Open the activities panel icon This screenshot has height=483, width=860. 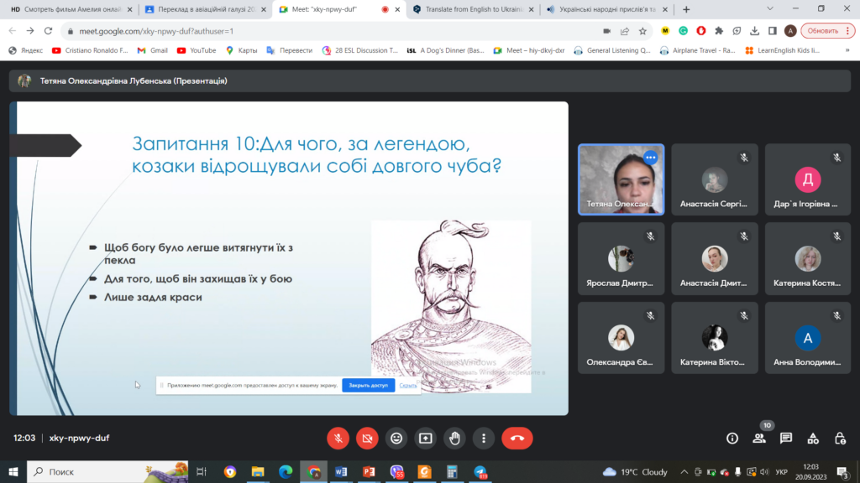(813, 438)
